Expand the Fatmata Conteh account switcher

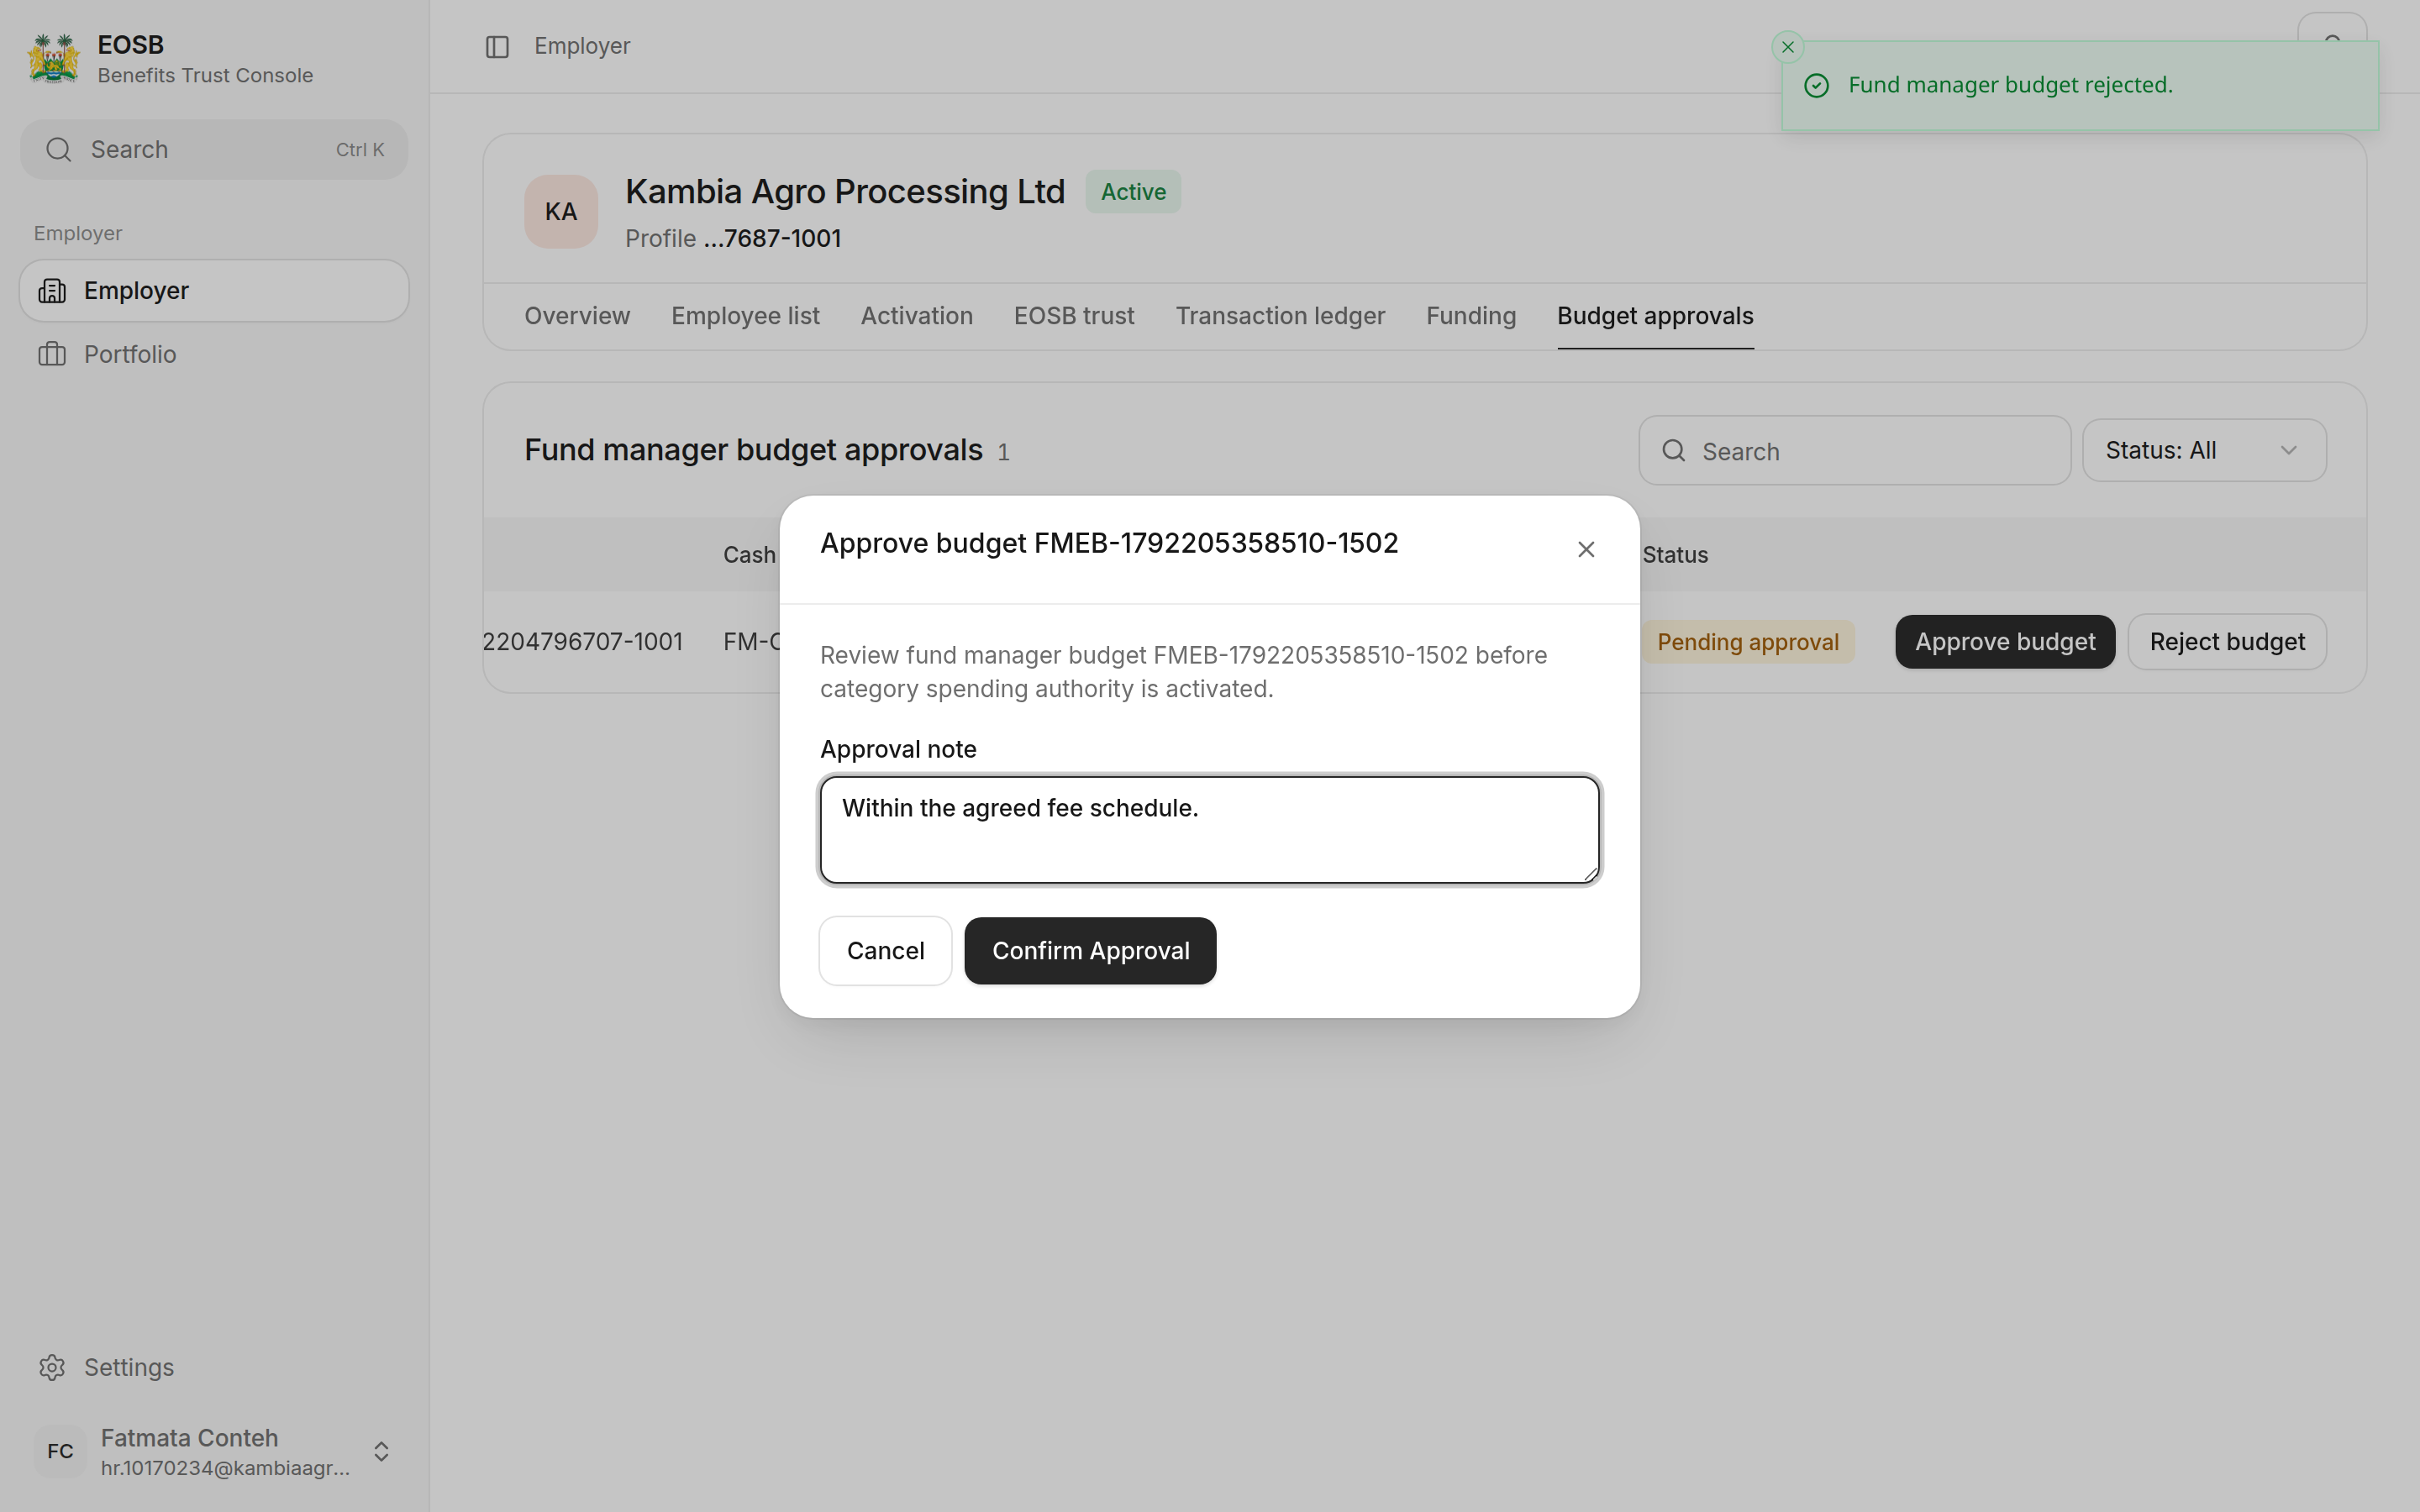(381, 1451)
